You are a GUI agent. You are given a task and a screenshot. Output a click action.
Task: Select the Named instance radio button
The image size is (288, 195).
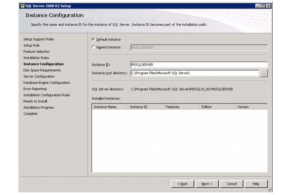tap(93, 47)
